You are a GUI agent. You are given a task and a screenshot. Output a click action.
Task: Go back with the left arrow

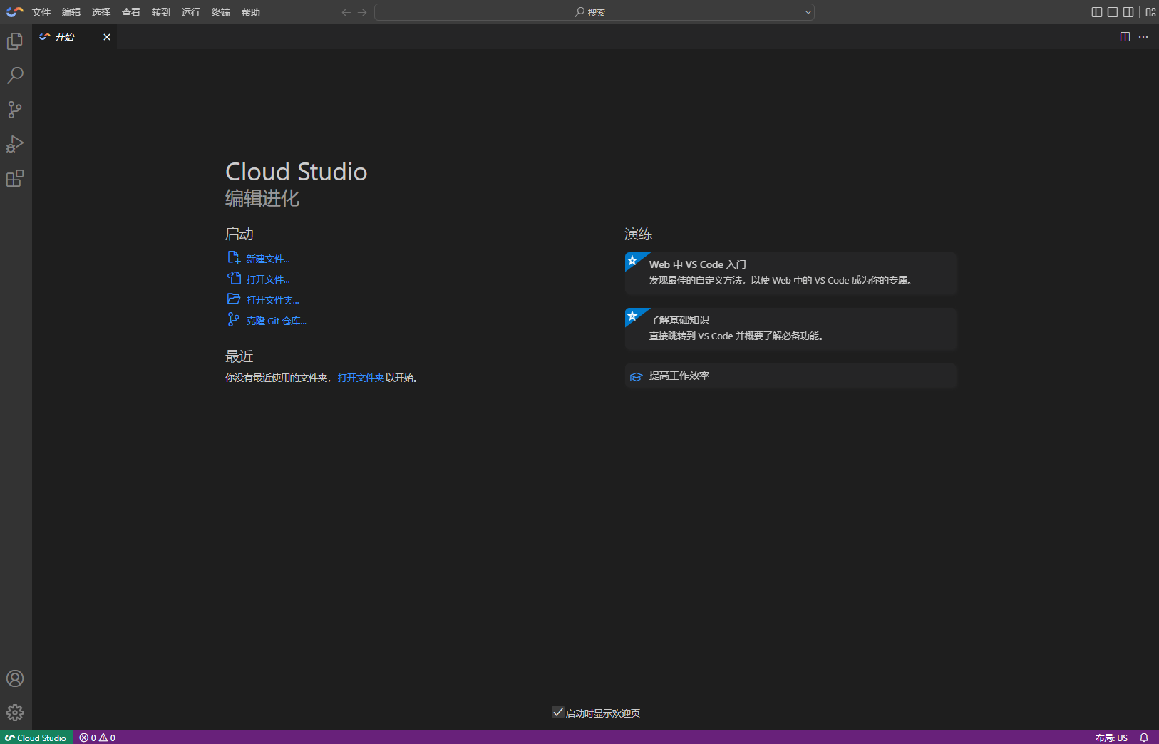coord(346,12)
